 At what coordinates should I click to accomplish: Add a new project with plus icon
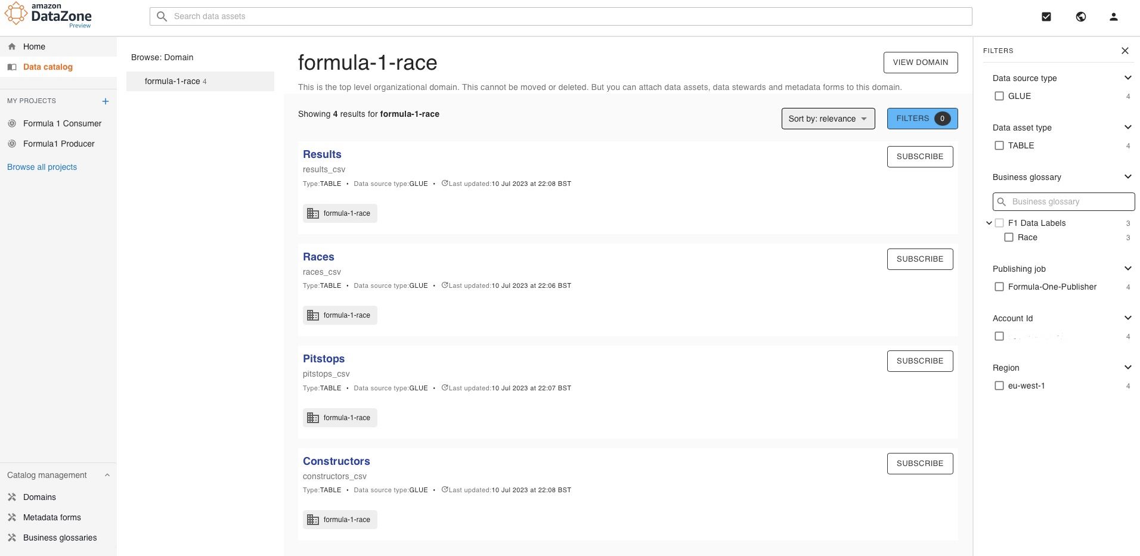pos(106,101)
